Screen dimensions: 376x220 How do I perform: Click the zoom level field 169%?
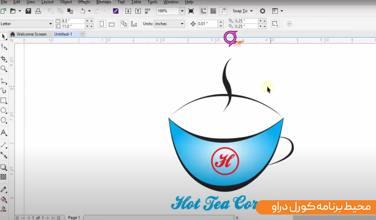(167, 11)
